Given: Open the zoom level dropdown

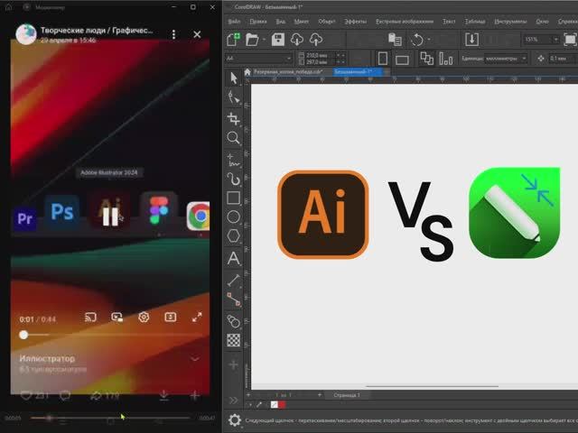Looking at the screenshot, I should [555, 39].
